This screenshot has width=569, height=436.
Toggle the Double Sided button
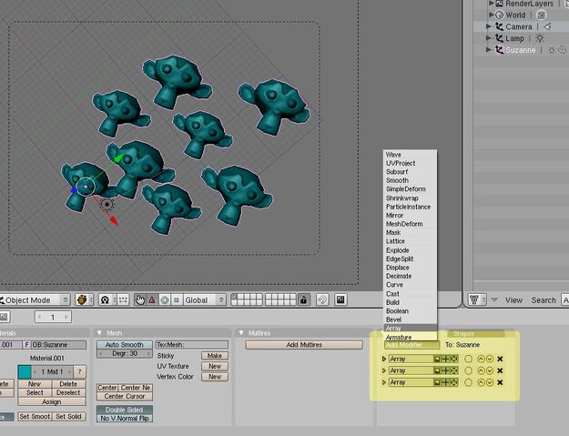(125, 410)
